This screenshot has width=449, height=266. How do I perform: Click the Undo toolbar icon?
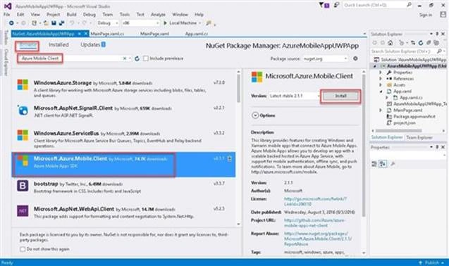pos(72,23)
